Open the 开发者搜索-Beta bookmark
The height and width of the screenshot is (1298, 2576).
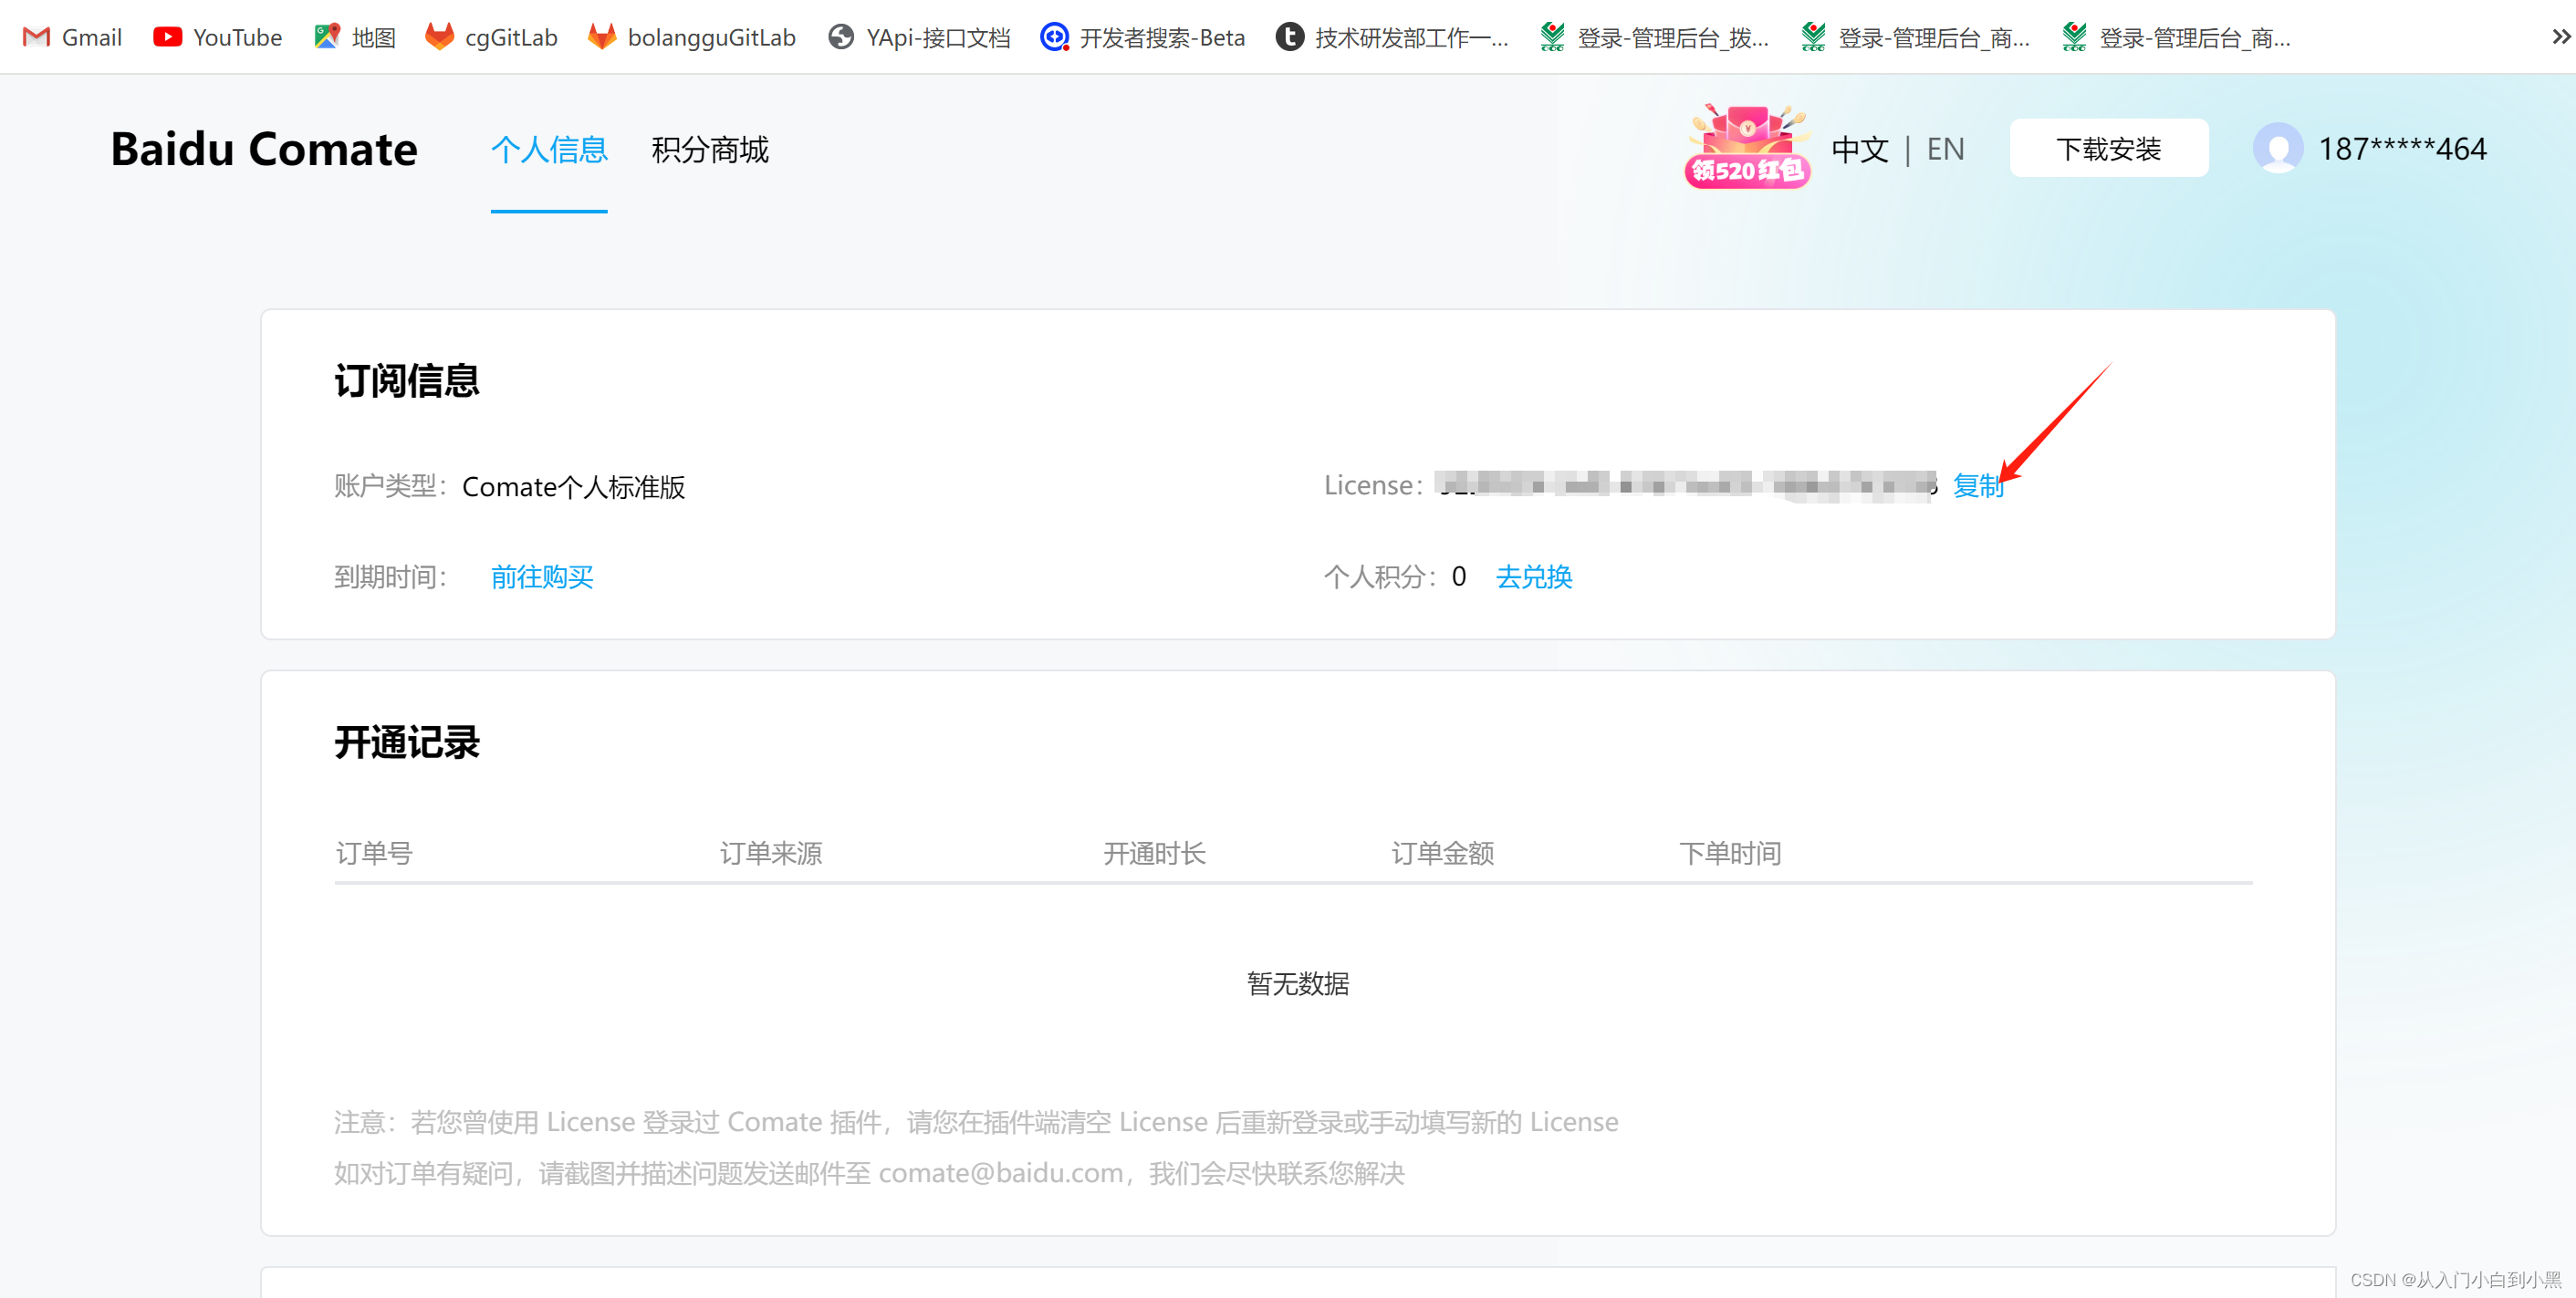[1143, 38]
